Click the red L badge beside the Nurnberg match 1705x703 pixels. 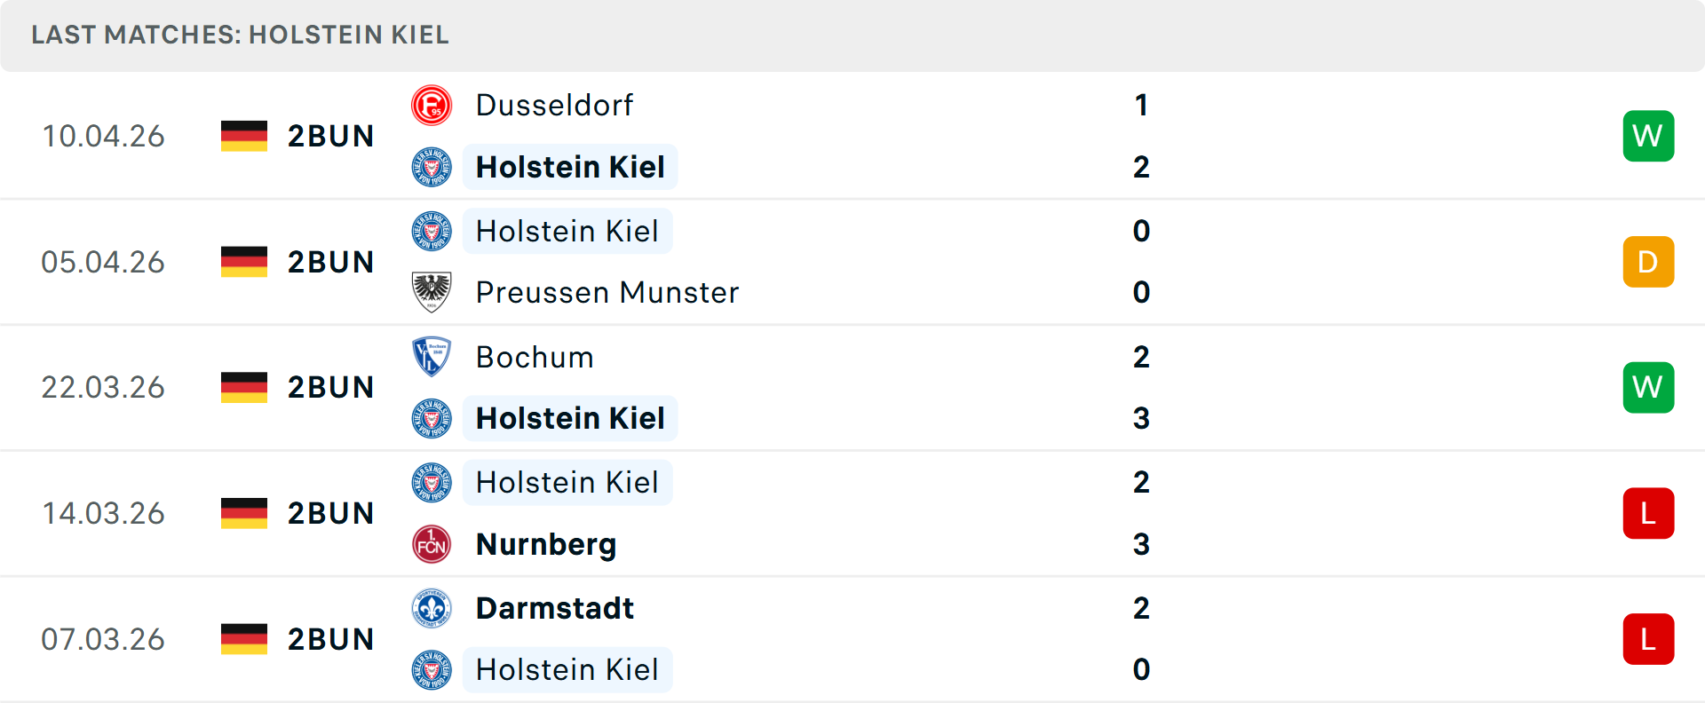click(x=1648, y=513)
